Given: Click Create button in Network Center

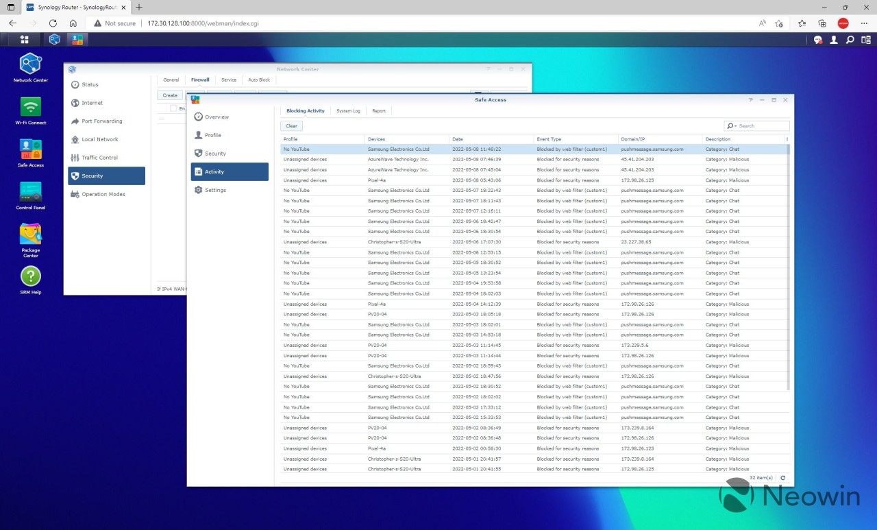Looking at the screenshot, I should point(170,95).
